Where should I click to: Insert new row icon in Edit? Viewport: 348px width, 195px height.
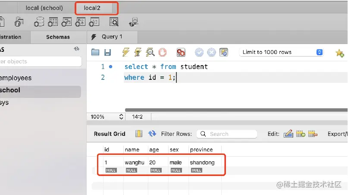(301, 134)
